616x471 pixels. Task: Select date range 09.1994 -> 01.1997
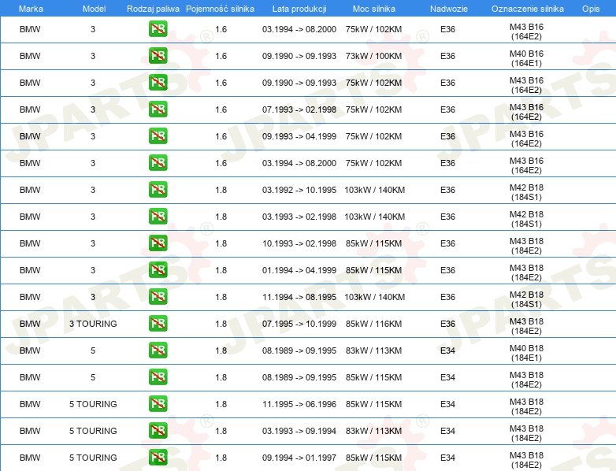coord(299,458)
